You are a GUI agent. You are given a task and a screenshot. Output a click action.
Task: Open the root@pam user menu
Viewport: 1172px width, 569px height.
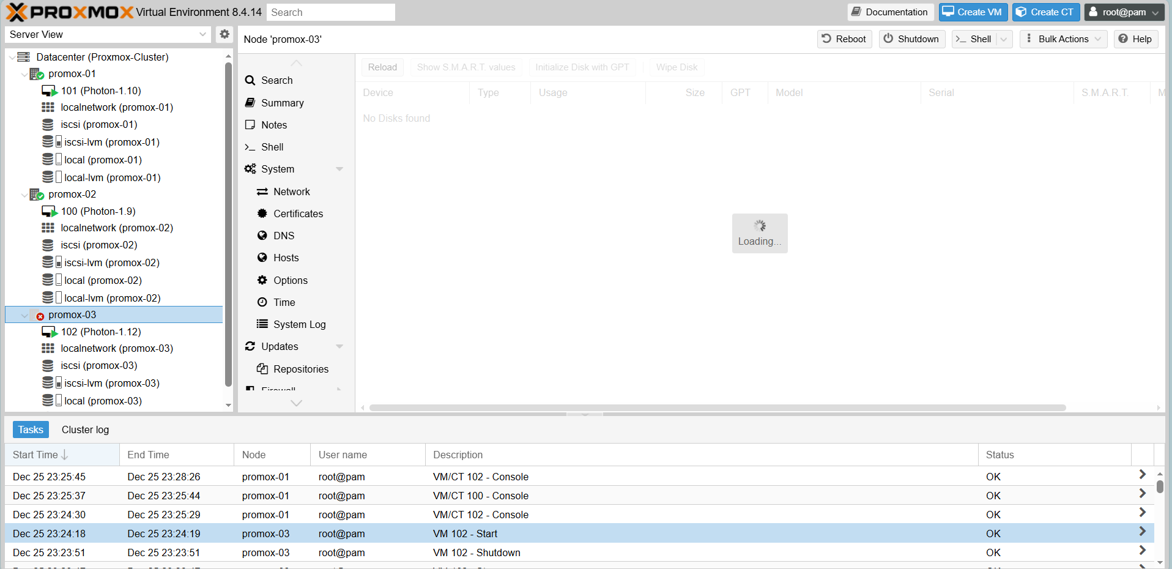tap(1123, 12)
